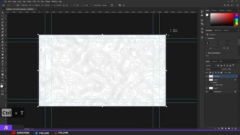Select the Lasso tool
Viewport: 240px width, 135px height.
click(x=3, y=19)
